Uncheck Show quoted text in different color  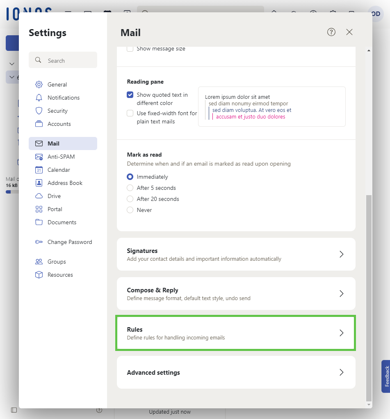130,95
